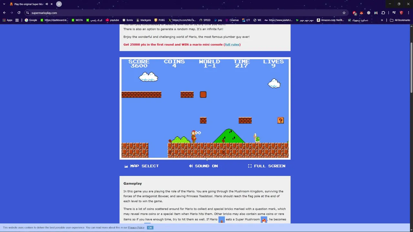This screenshot has height=232, width=413.
Task: Open the Amazon.com Netflix bookmark
Action: click(330, 20)
